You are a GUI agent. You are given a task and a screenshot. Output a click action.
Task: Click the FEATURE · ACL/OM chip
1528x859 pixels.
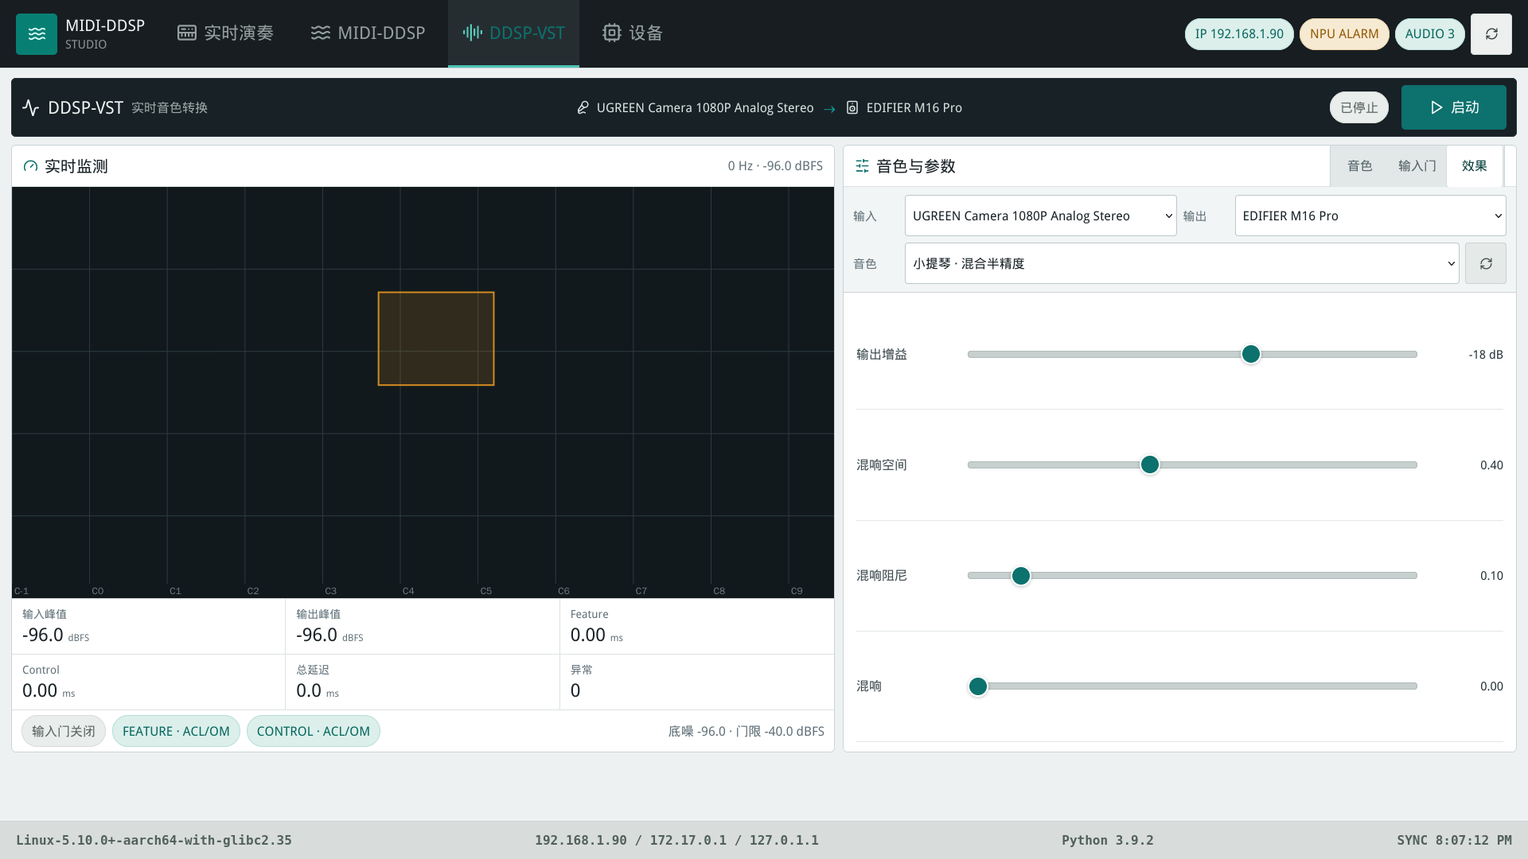176,731
